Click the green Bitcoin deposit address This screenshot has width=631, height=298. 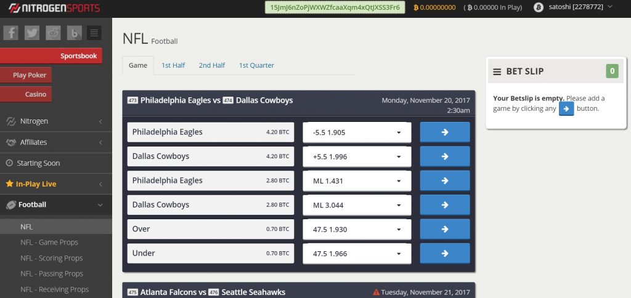click(x=335, y=7)
